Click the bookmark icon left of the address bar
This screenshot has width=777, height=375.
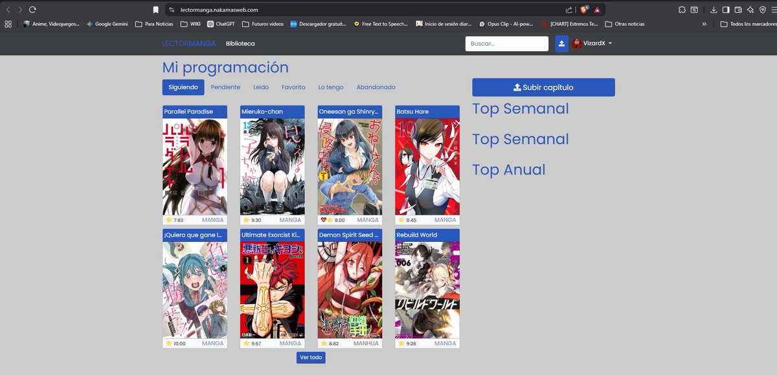[x=155, y=10]
